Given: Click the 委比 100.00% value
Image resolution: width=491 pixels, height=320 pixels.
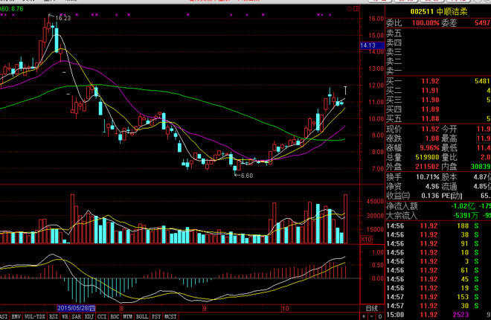Looking at the screenshot, I should [426, 23].
